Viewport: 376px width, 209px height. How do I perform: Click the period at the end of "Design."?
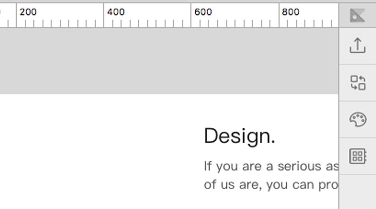point(273,142)
